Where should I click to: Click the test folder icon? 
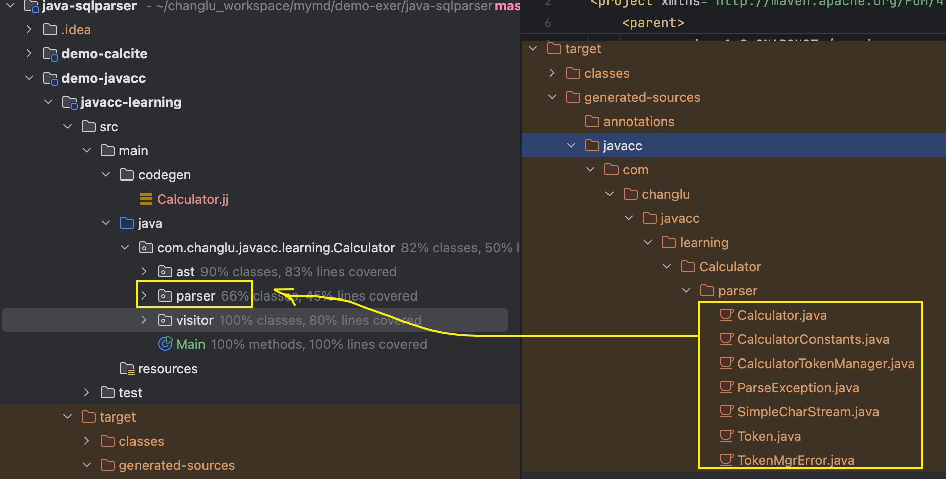click(x=108, y=392)
